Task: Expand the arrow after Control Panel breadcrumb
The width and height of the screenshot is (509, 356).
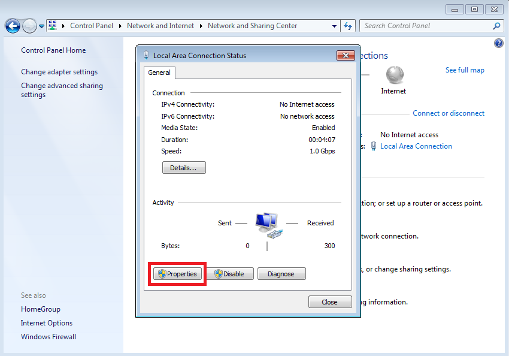Action: coord(120,26)
